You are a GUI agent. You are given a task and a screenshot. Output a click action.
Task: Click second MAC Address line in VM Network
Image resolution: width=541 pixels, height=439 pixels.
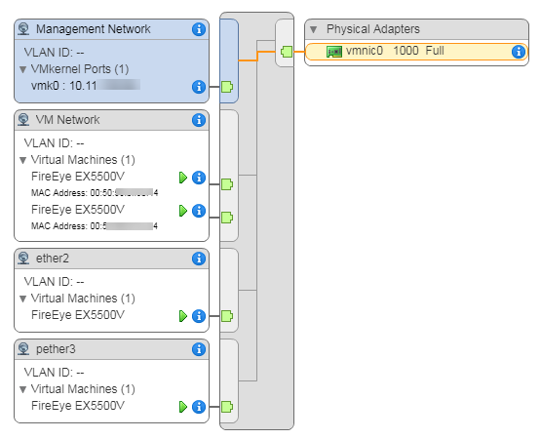pyautogui.click(x=95, y=226)
